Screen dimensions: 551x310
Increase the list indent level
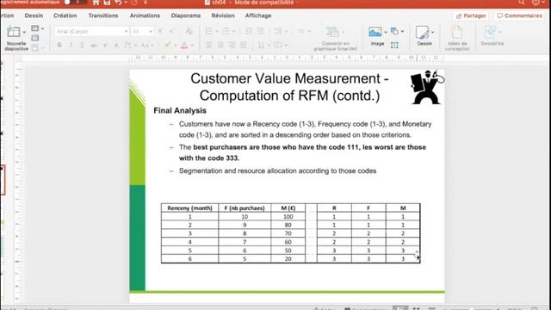260,31
